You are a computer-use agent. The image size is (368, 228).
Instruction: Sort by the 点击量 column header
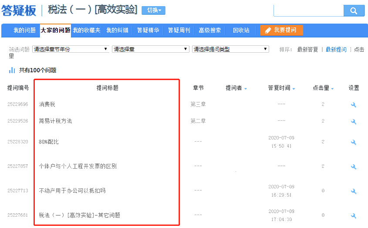tap(323, 88)
